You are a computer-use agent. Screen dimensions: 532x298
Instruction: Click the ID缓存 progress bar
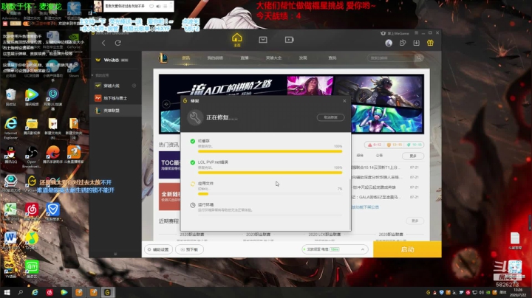pyautogui.click(x=270, y=151)
